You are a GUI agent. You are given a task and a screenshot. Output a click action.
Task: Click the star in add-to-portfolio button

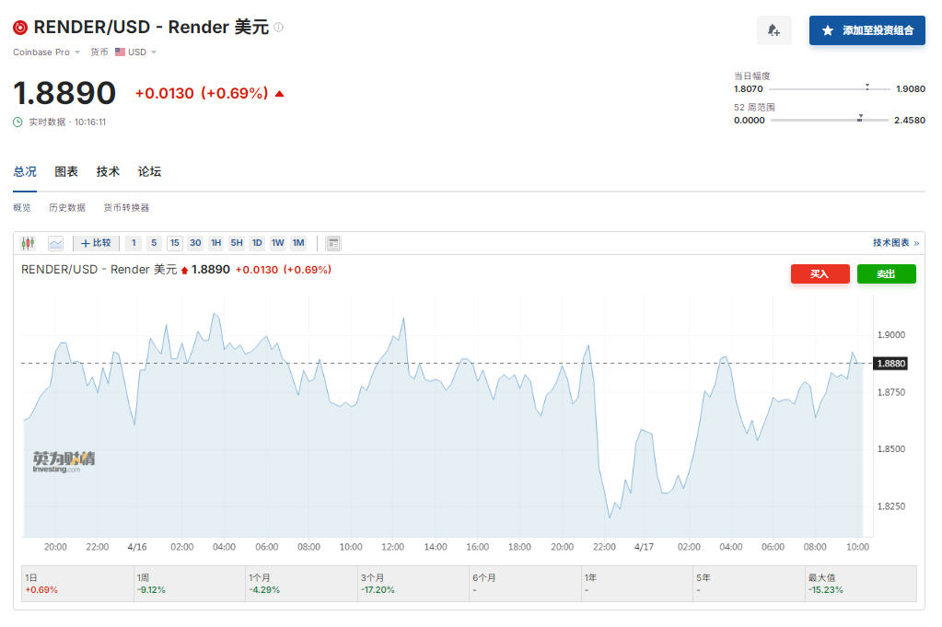coord(828,30)
